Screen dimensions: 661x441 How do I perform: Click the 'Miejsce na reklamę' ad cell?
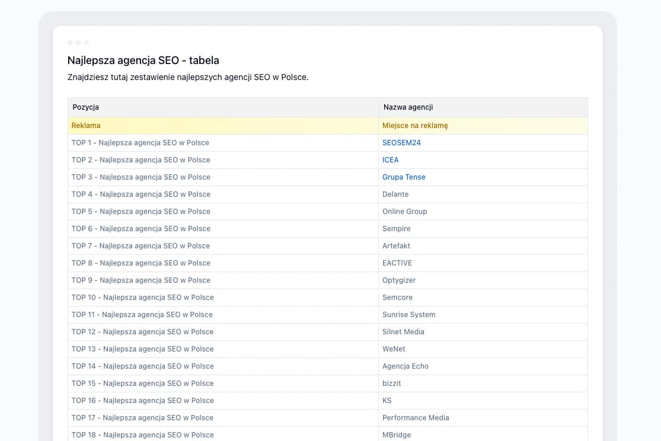click(415, 126)
